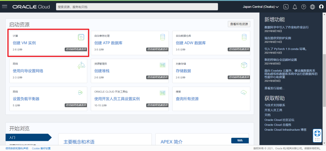
Task: Open the 查看发行说明 link
Action: pyautogui.click(x=274, y=88)
